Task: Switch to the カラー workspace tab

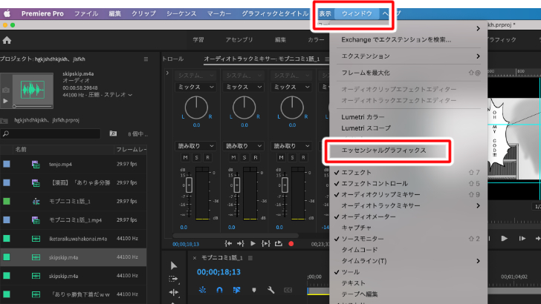Action: [316, 40]
